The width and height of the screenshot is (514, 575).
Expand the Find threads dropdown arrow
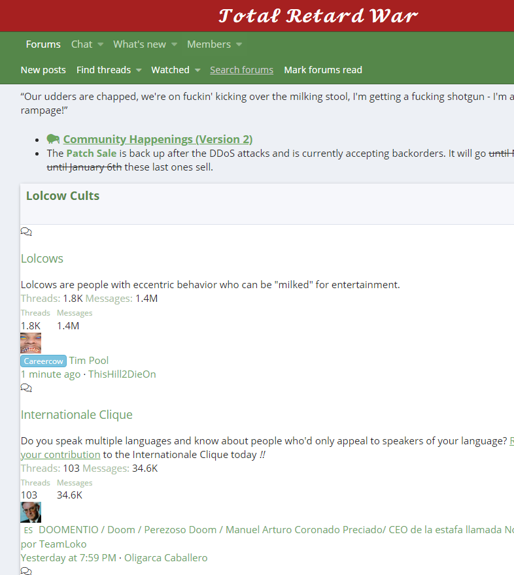coord(139,71)
